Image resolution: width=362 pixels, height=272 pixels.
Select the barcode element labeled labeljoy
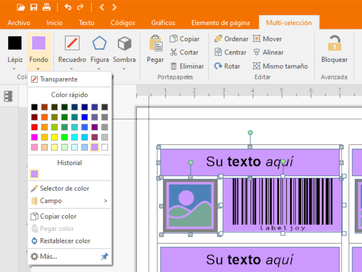pos(283,205)
